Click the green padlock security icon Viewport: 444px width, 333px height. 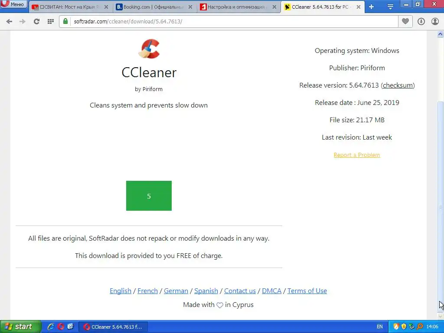click(65, 21)
